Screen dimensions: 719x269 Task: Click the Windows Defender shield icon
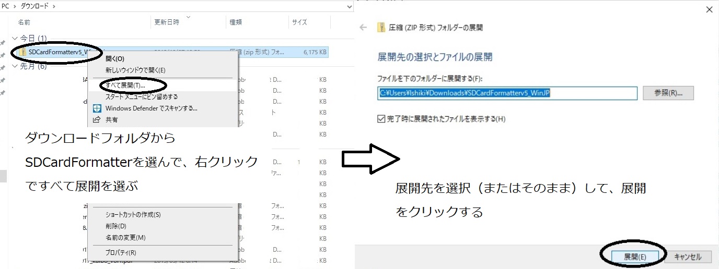tap(97, 108)
